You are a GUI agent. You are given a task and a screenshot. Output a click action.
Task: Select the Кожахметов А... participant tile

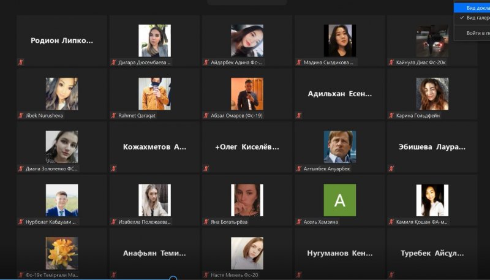click(x=154, y=147)
